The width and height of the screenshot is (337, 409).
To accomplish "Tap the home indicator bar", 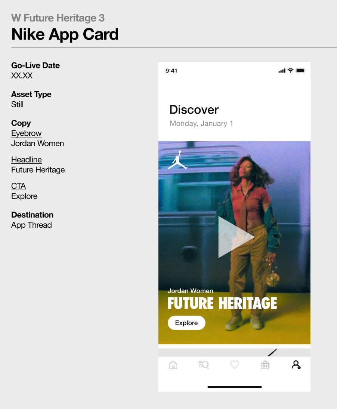I will (235, 387).
